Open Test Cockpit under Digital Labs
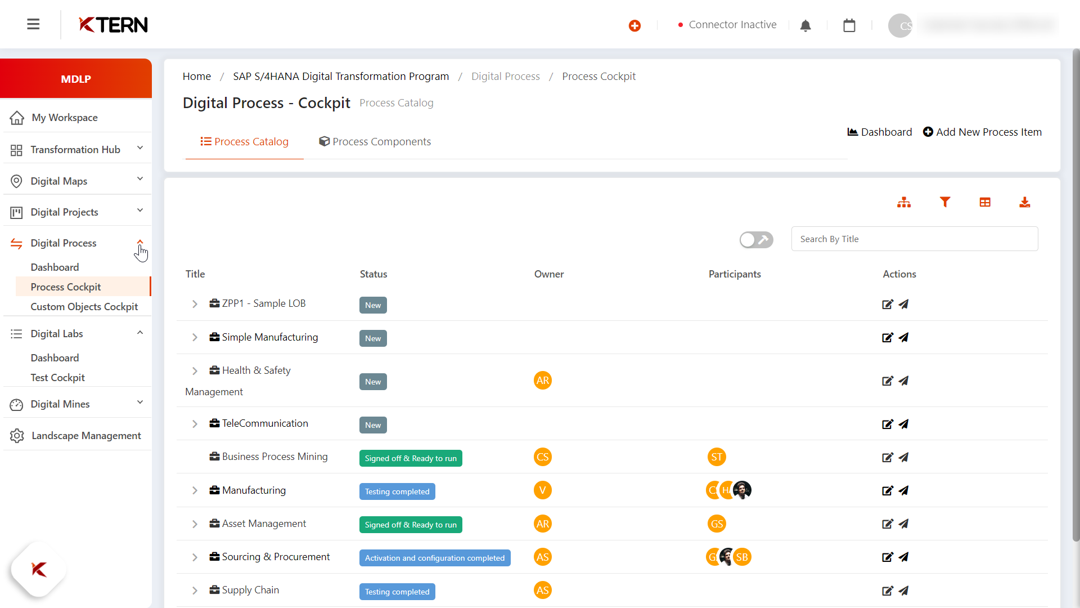The image size is (1080, 608). (57, 378)
